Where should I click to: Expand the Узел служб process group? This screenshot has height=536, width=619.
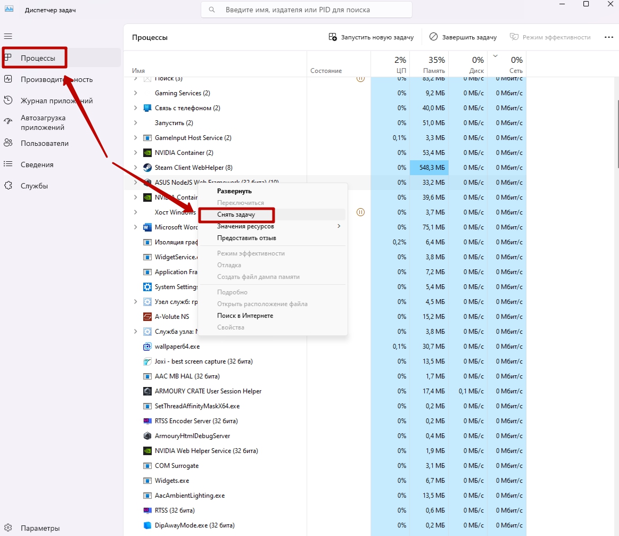[x=135, y=302]
